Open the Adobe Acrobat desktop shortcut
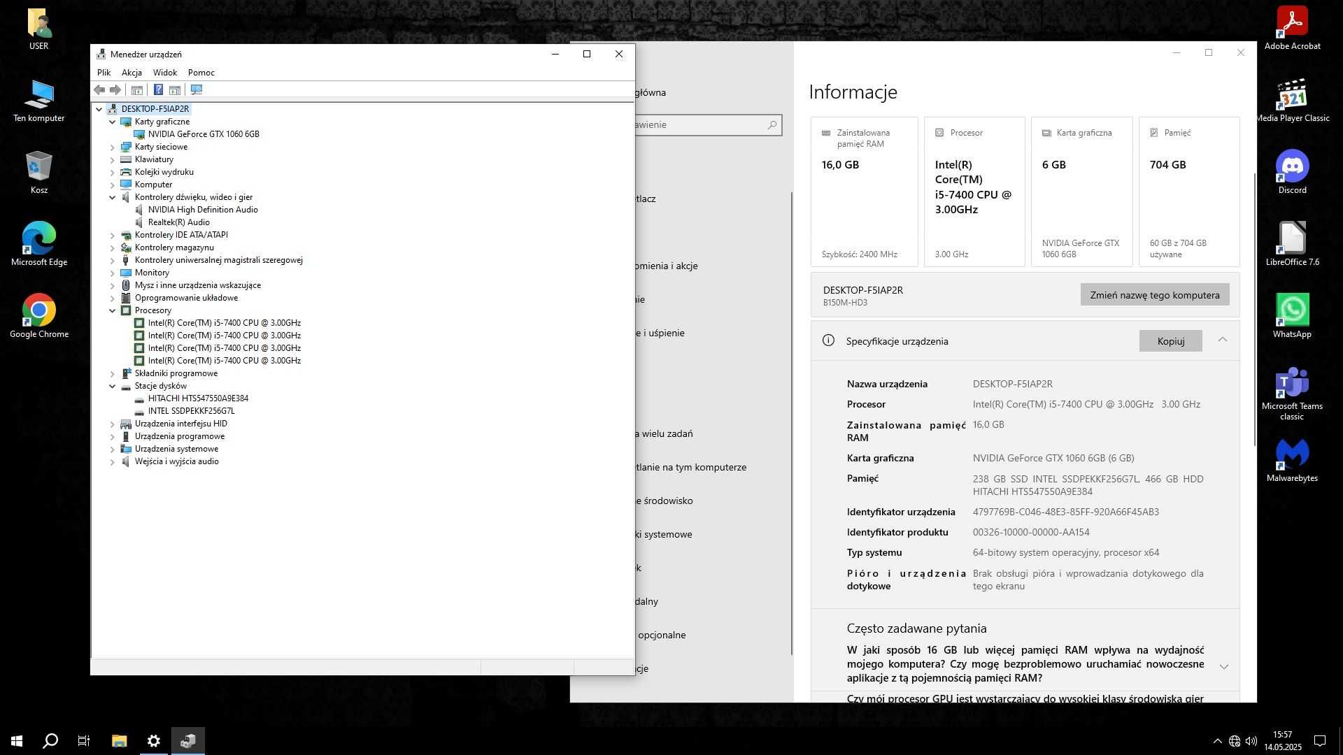The image size is (1343, 755). (x=1292, y=28)
